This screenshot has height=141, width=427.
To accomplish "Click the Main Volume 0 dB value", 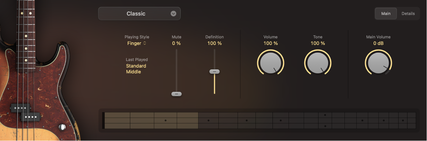I will pyautogui.click(x=378, y=43).
